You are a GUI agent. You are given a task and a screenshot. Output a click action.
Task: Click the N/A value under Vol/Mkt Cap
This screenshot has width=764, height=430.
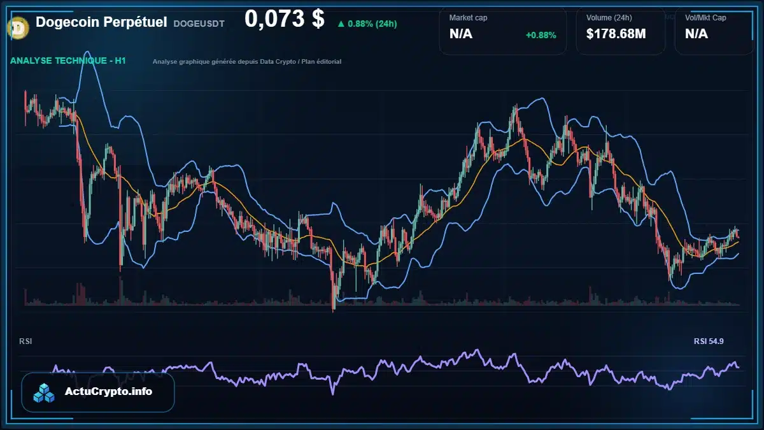coord(696,34)
